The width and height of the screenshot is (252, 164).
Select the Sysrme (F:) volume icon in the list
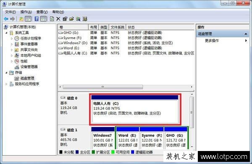click(60, 38)
